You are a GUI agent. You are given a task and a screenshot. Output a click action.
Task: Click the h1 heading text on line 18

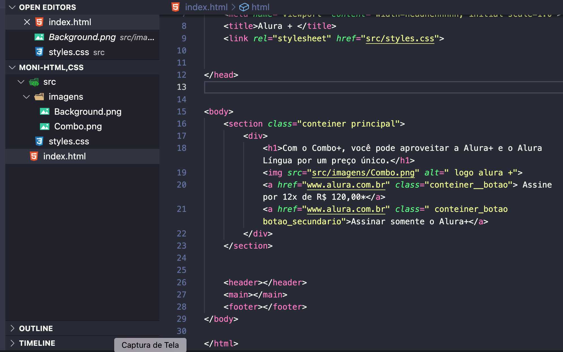[x=402, y=154]
